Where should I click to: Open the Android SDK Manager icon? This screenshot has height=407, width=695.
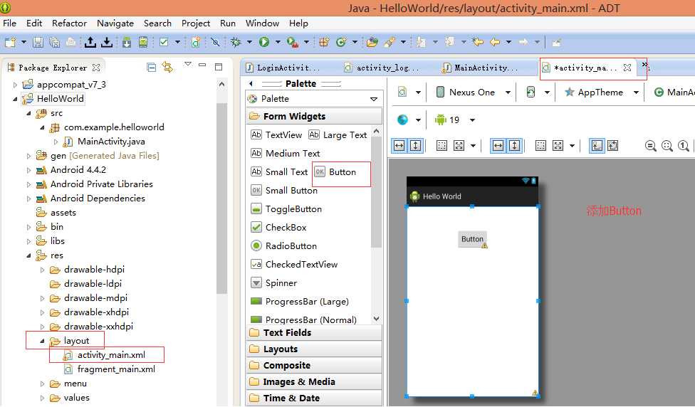tap(127, 42)
